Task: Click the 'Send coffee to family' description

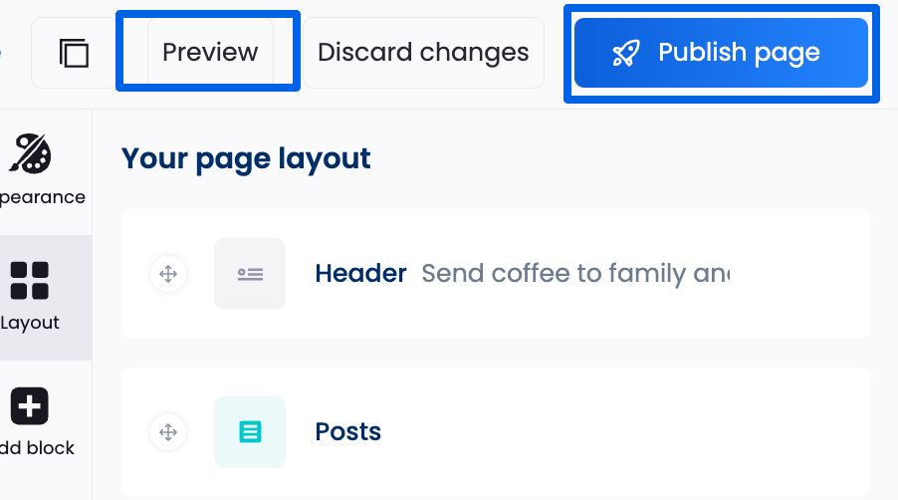Action: pos(575,273)
